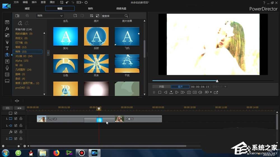Open the Voice-Over microphone room
Viewport: 280px width, 157px height.
7,68
